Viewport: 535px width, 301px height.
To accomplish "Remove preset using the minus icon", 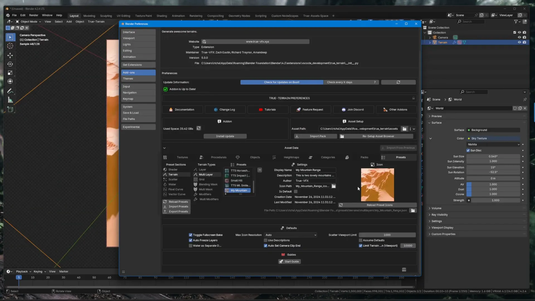I will click(x=259, y=170).
